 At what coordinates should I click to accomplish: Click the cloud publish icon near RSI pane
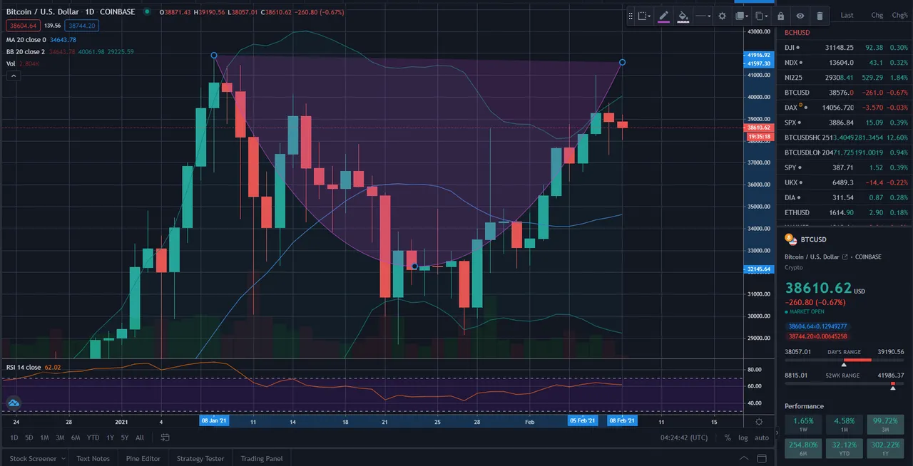(14, 403)
